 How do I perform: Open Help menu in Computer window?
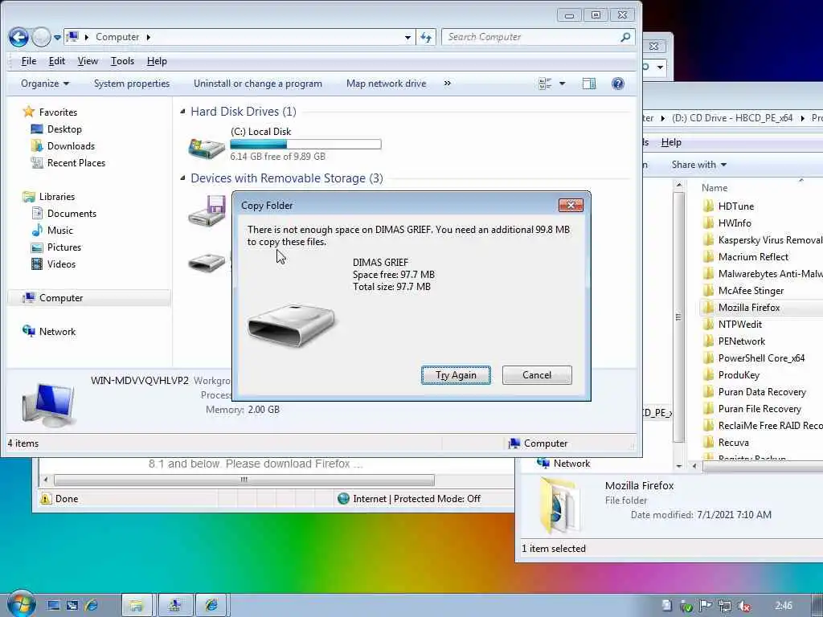(x=157, y=61)
